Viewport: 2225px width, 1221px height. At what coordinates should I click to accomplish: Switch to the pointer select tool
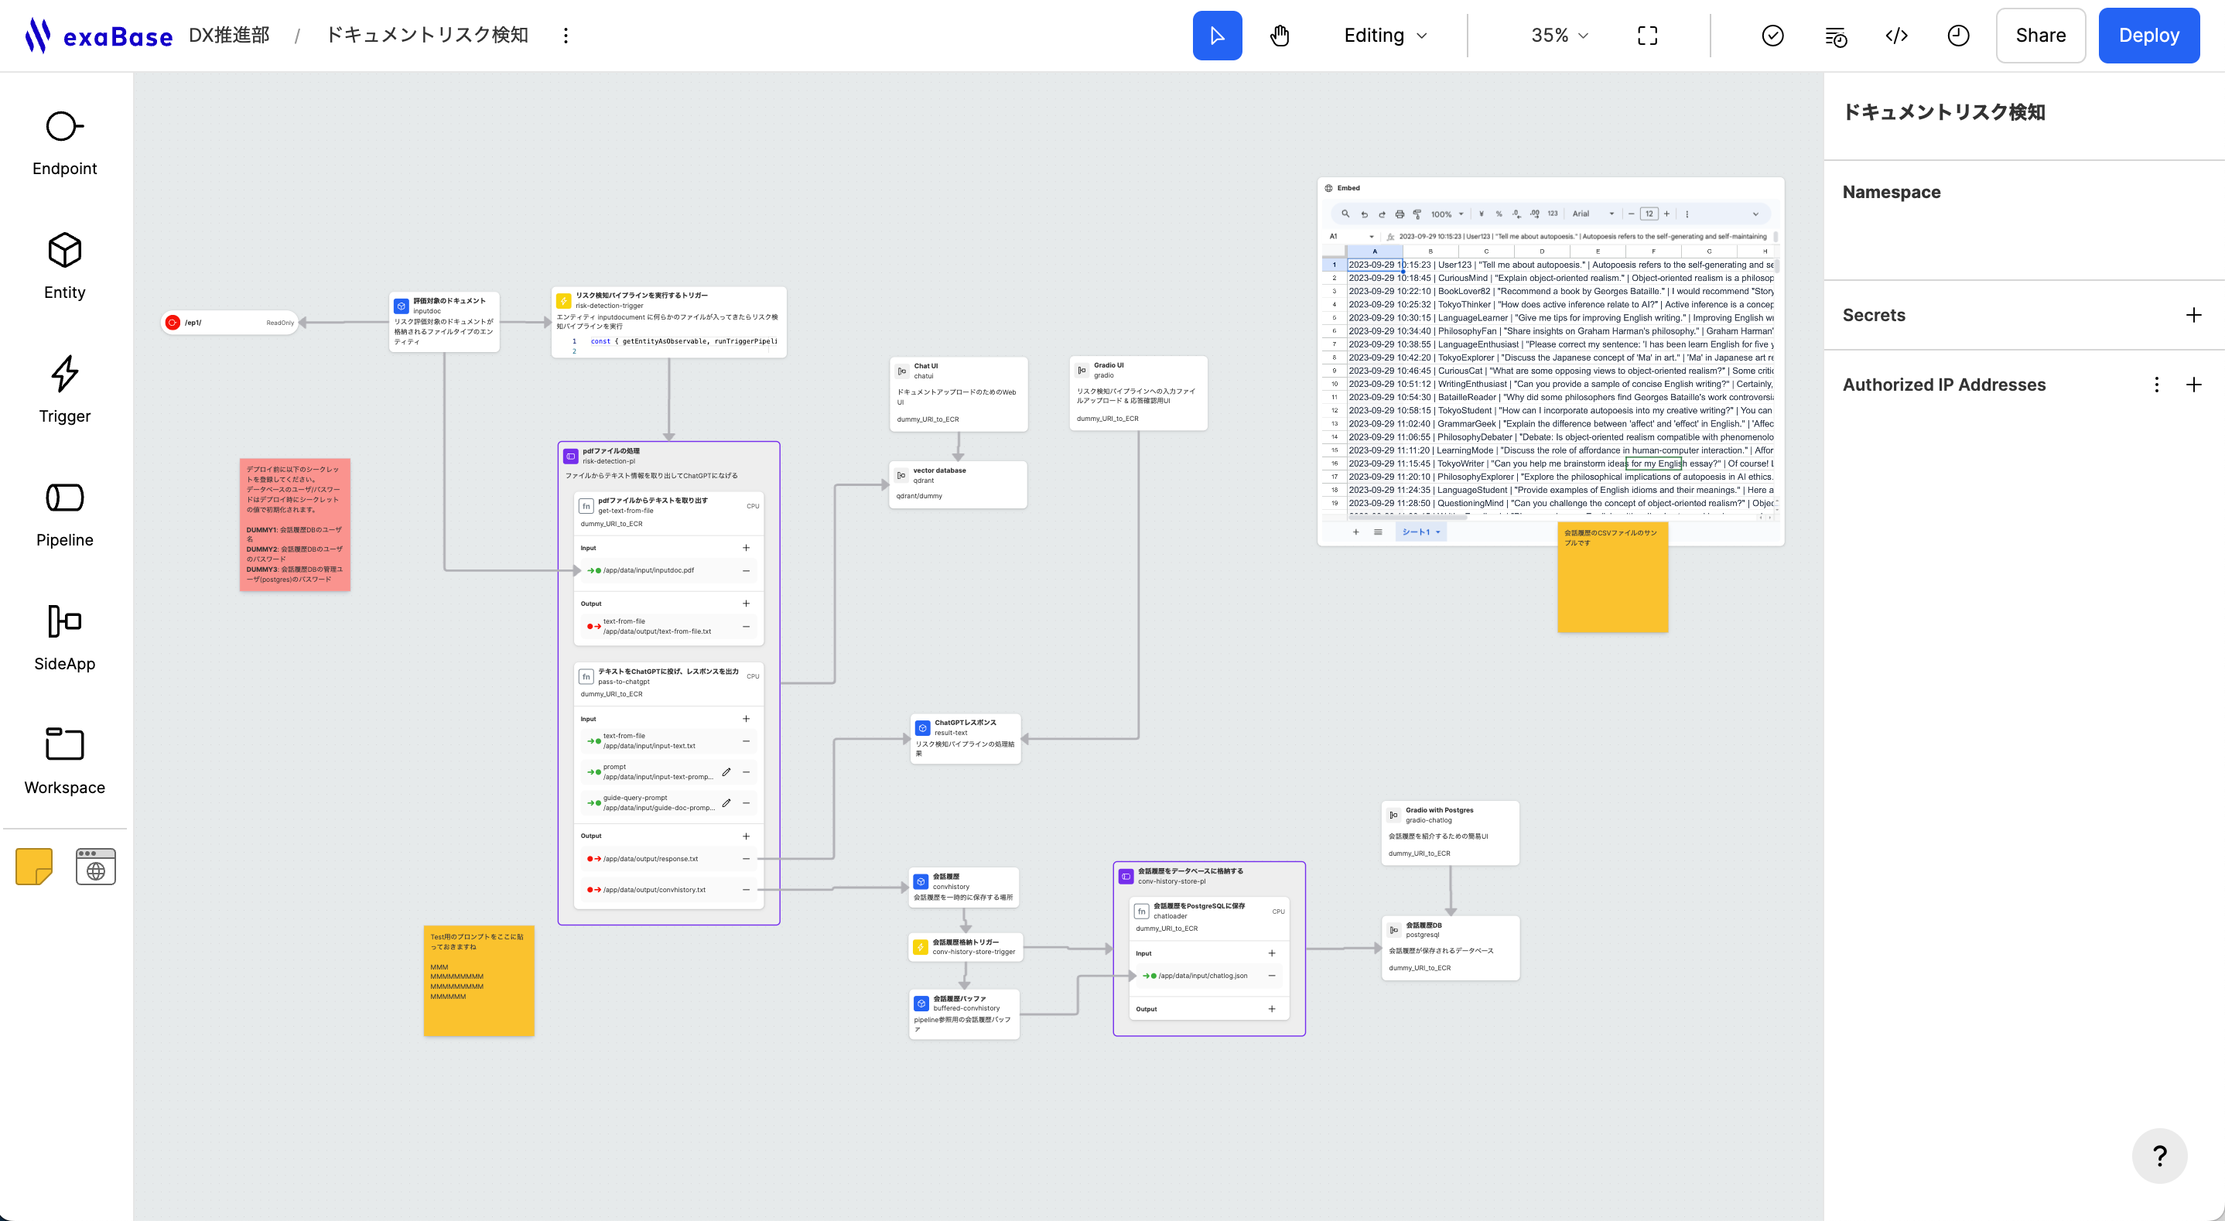(1217, 36)
